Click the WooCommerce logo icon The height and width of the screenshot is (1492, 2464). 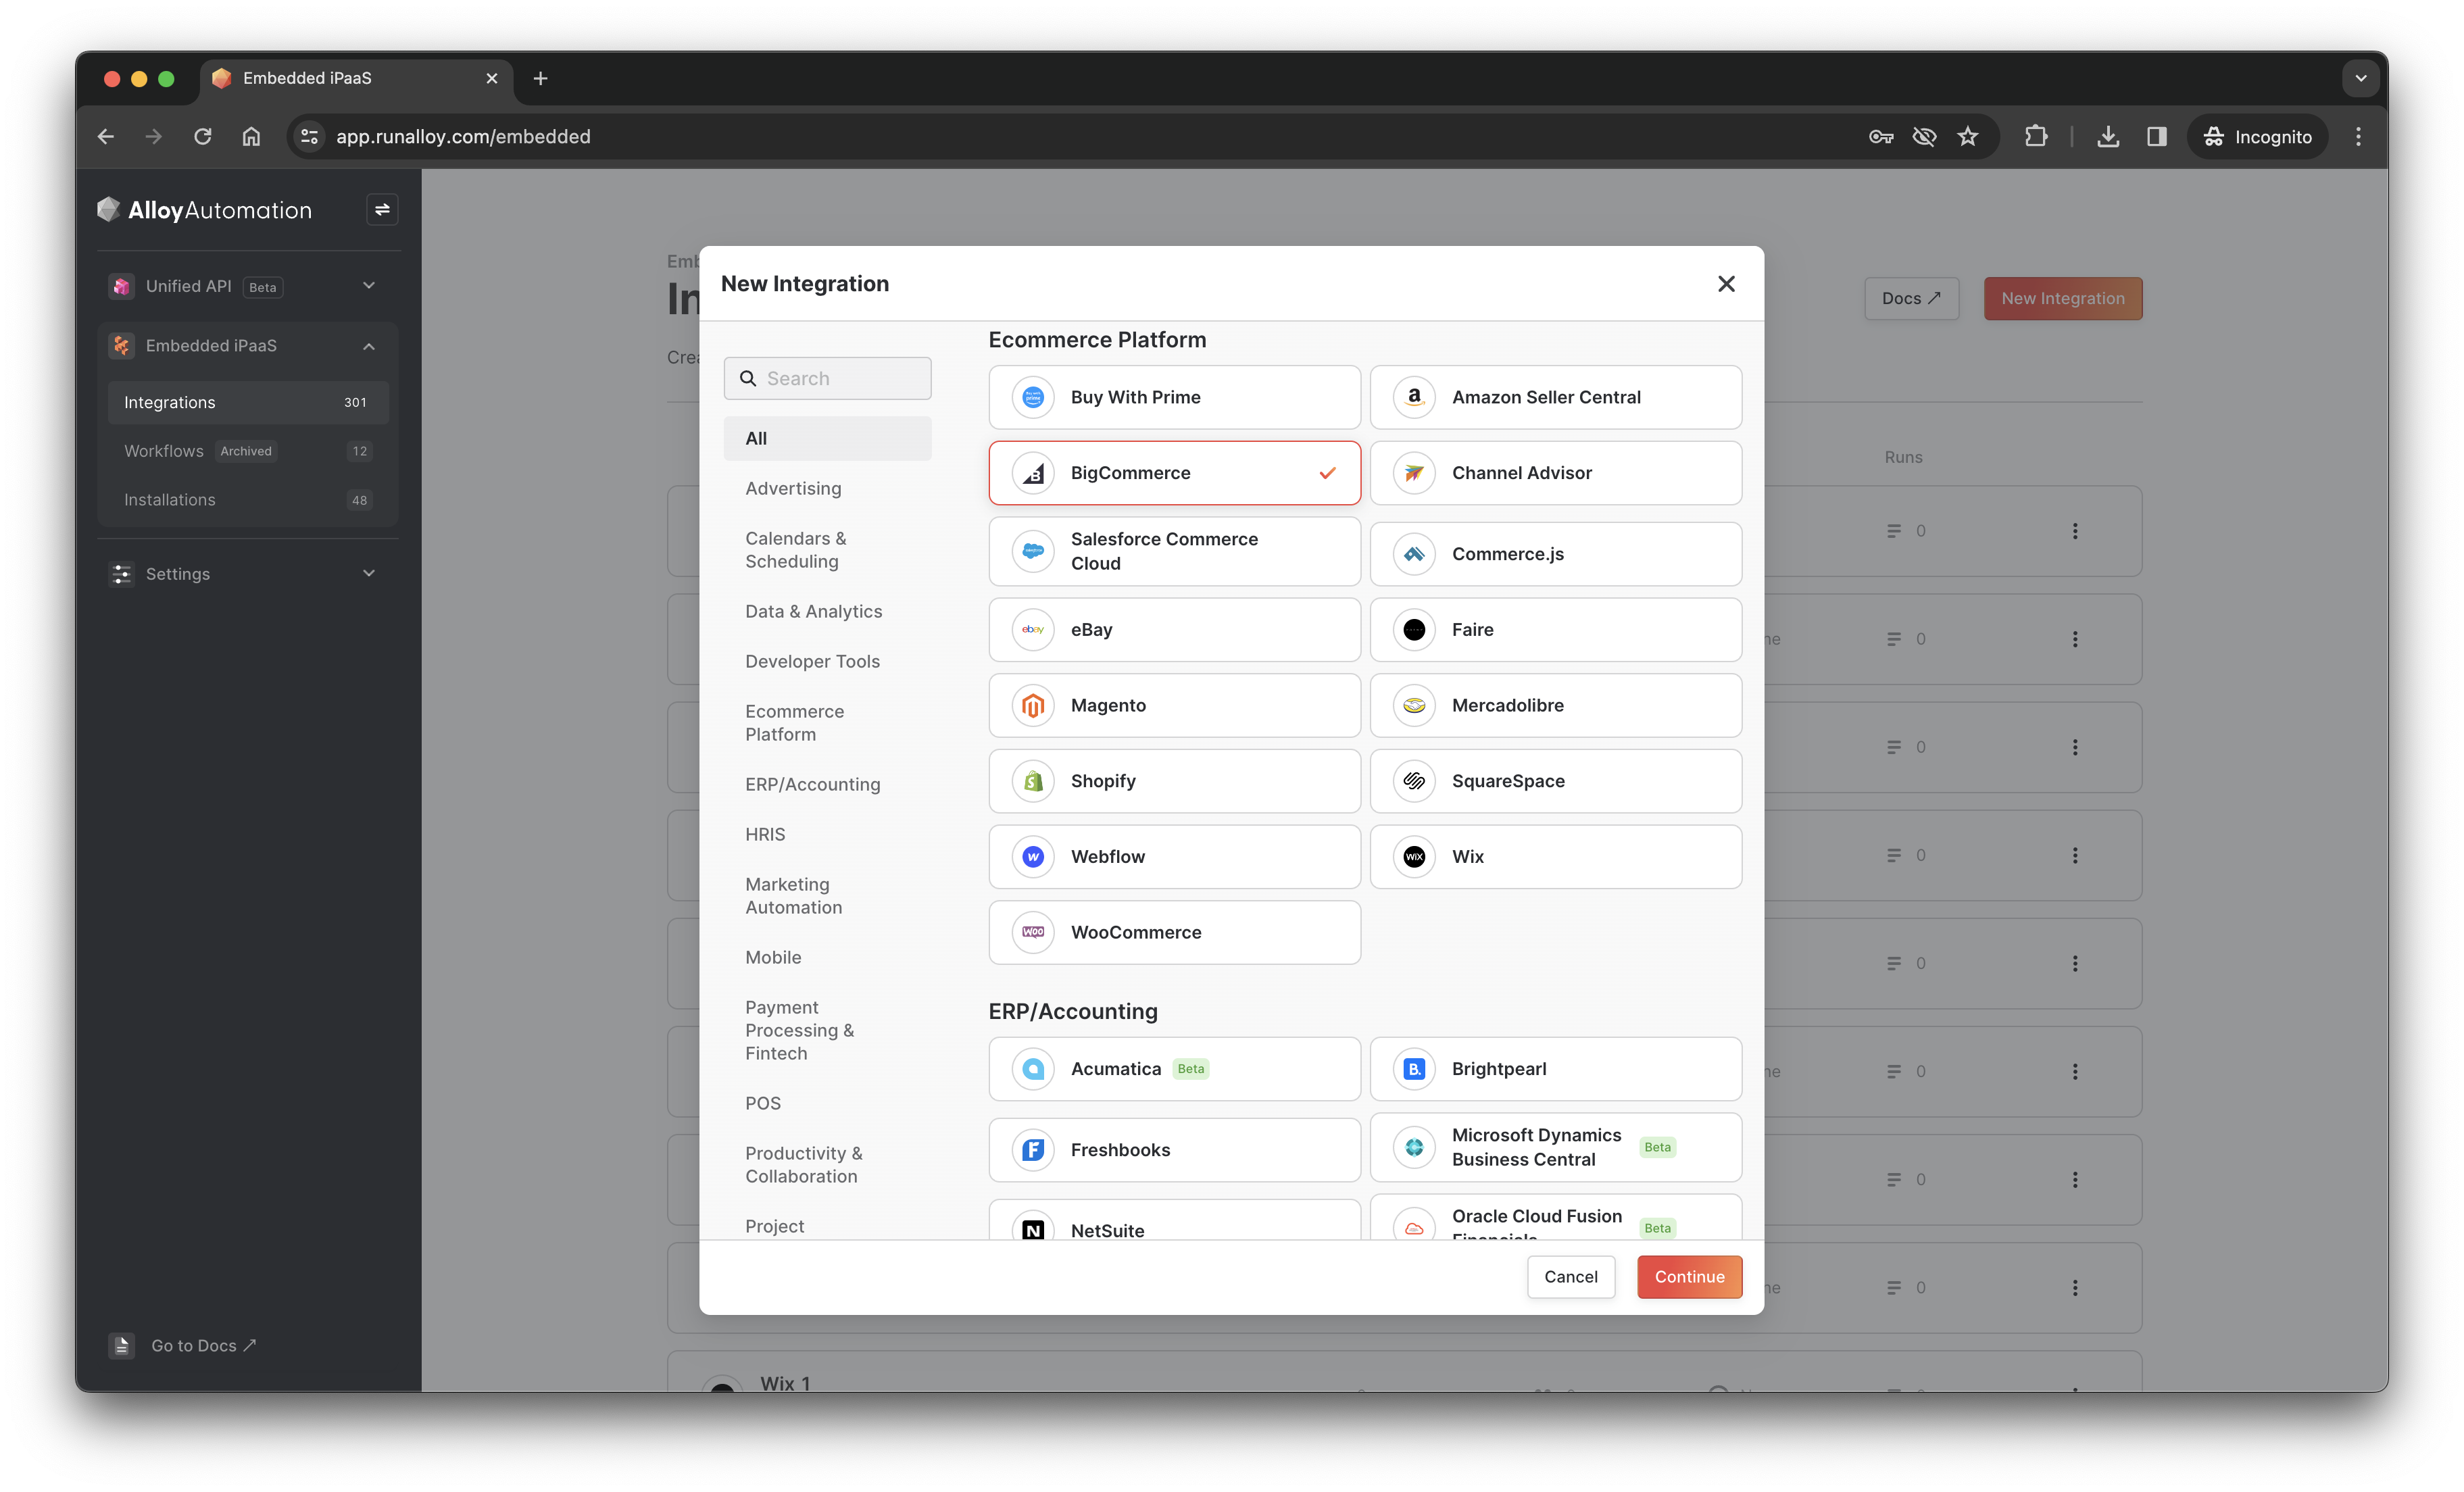1033,932
